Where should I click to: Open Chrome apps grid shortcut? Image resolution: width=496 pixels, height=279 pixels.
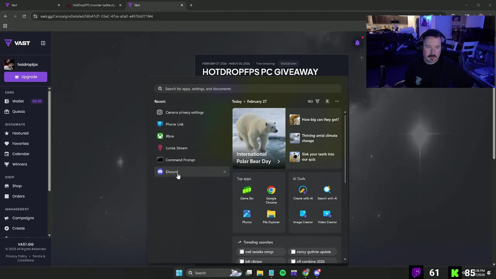5,26
